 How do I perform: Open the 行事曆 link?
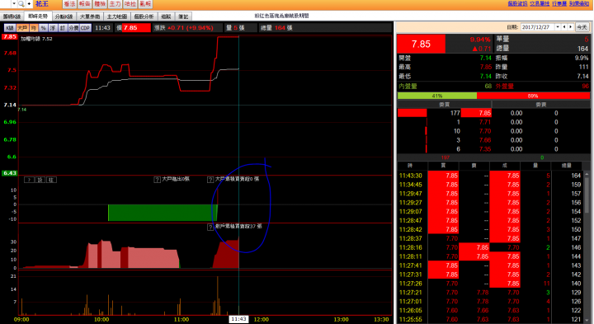559,3
